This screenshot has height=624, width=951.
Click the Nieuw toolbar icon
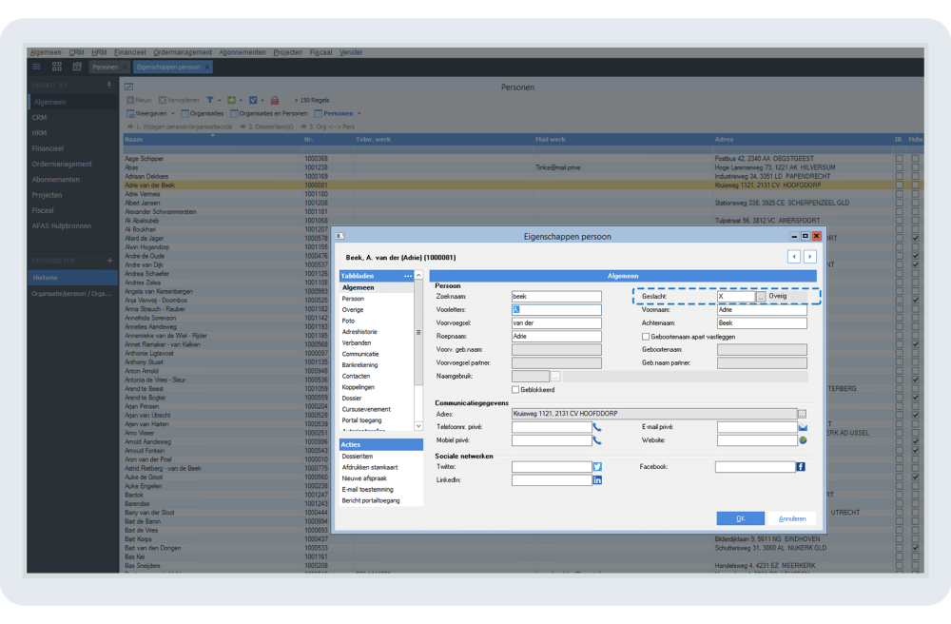(129, 100)
